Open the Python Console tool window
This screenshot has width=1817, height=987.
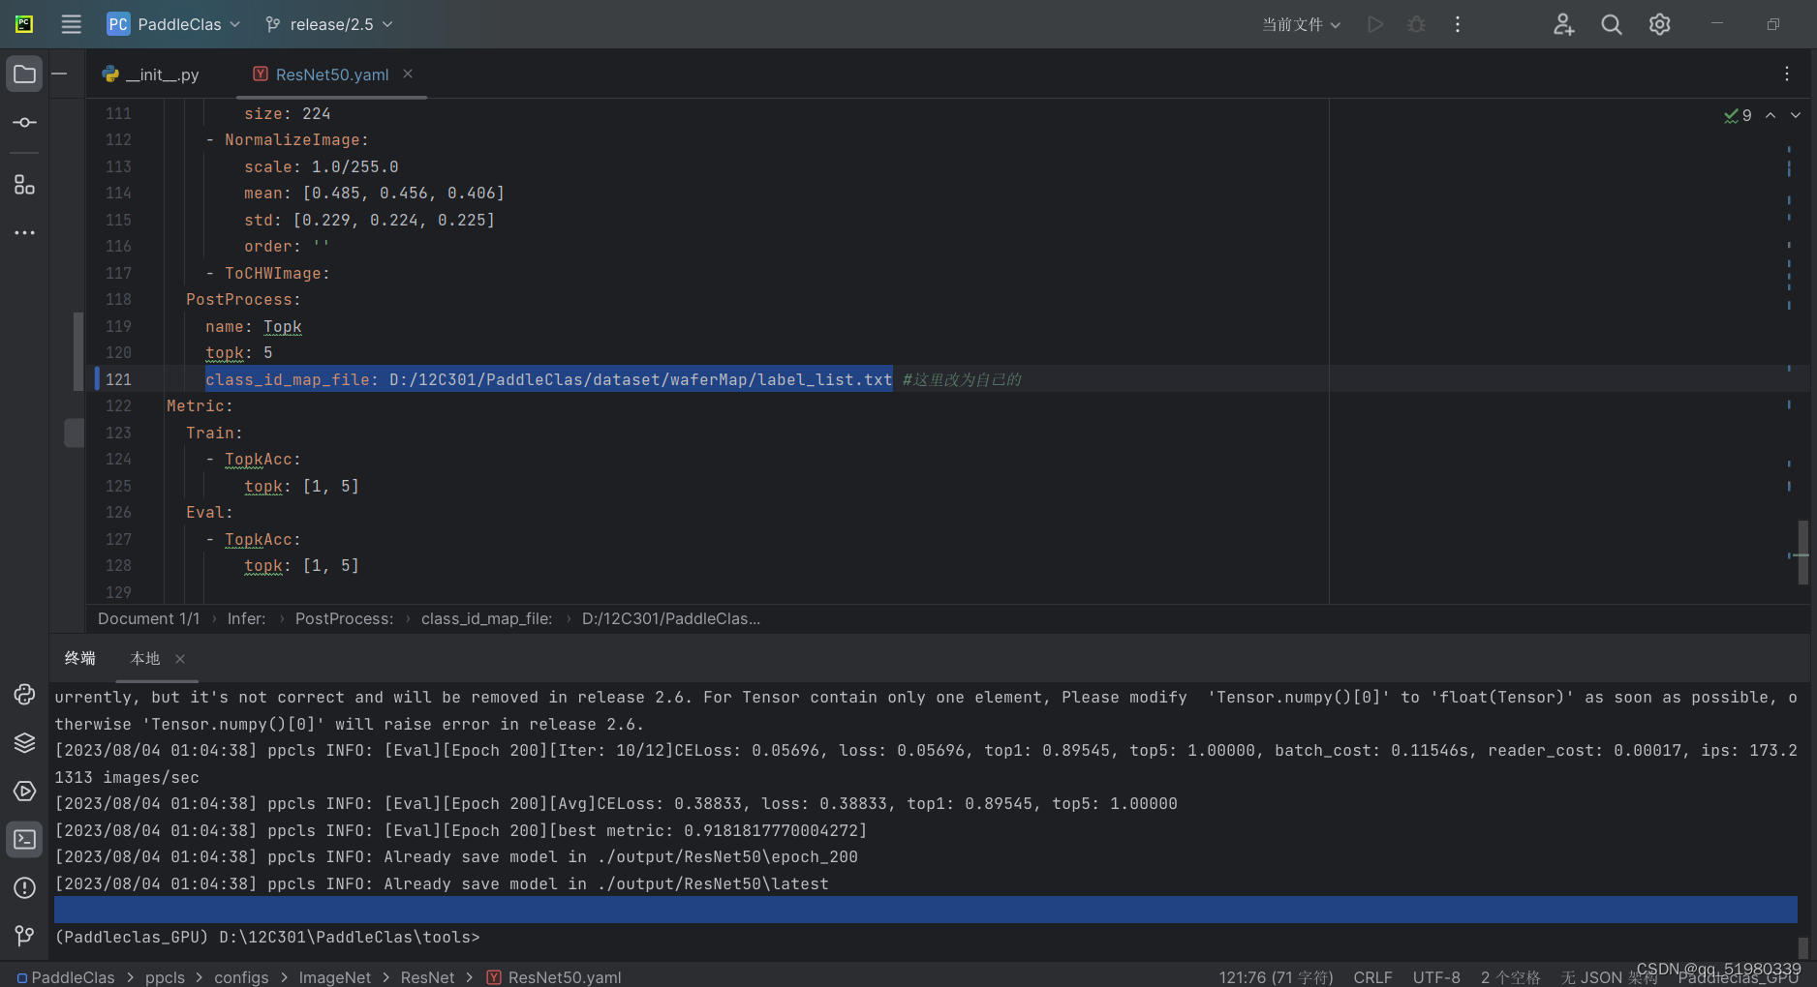tap(24, 695)
